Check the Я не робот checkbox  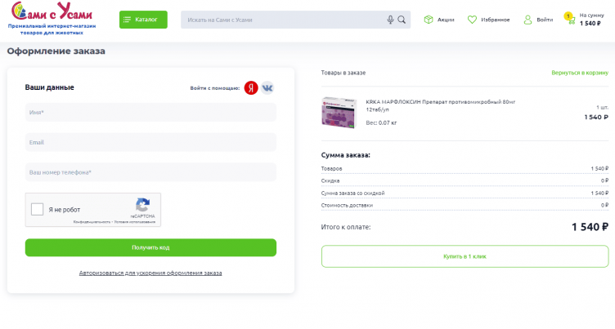[x=38, y=210]
